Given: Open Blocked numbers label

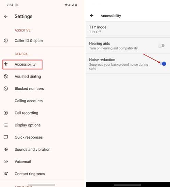Looking at the screenshot, I should tap(29, 89).
